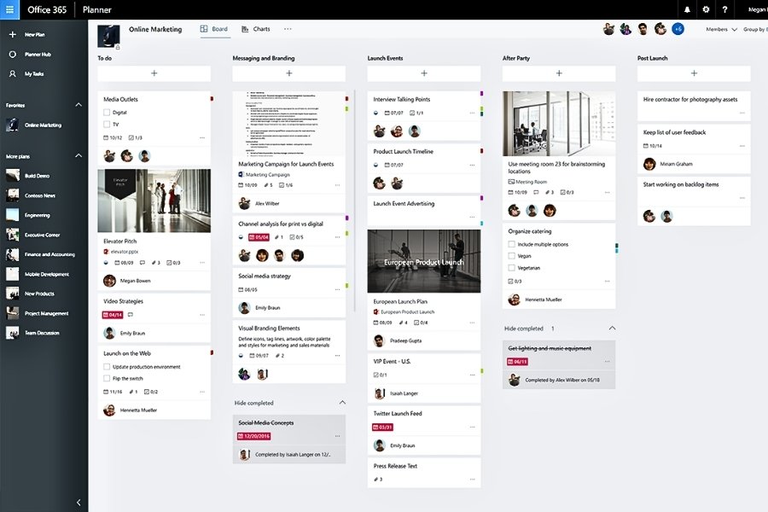This screenshot has width=768, height=512.
Task: Click the red 04/14 due date label on Video Strategies
Action: pos(115,315)
